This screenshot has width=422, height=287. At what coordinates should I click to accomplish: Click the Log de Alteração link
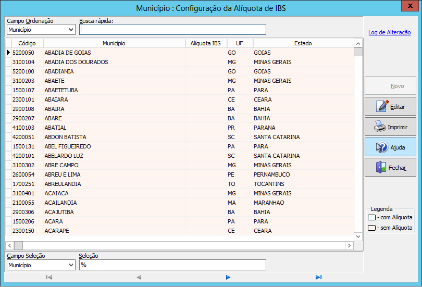click(x=389, y=32)
